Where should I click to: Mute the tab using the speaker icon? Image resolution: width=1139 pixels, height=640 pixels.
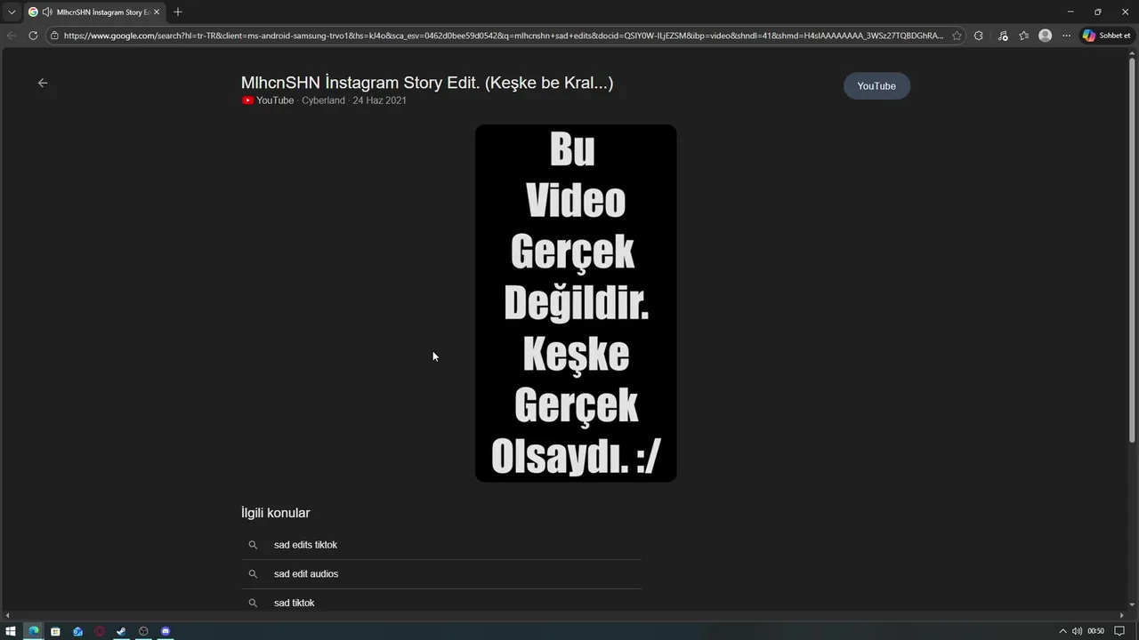coord(46,12)
